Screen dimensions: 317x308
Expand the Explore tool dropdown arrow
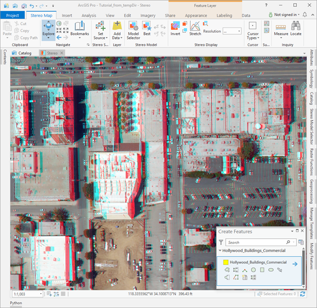(x=49, y=38)
